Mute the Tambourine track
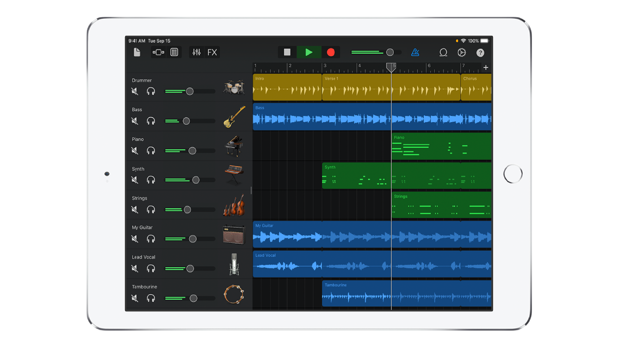Image resolution: width=619 pixels, height=348 pixels. point(135,298)
